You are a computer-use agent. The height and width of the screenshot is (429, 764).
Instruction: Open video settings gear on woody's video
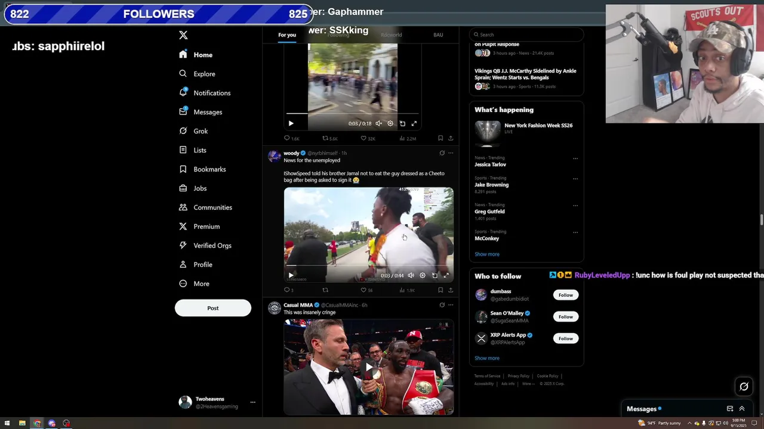[423, 275]
